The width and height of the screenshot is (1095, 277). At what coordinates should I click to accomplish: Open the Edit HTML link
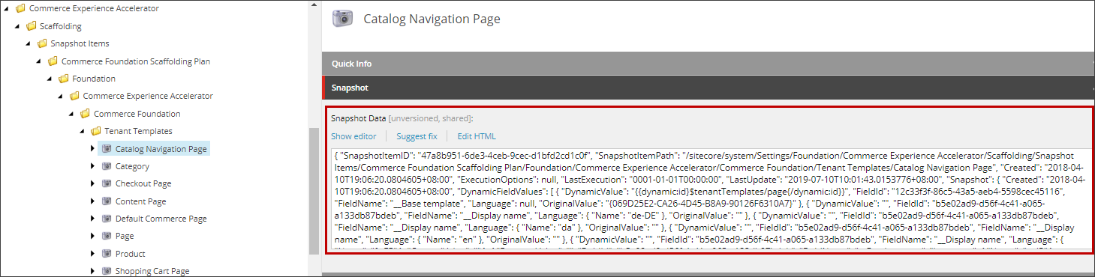(477, 136)
